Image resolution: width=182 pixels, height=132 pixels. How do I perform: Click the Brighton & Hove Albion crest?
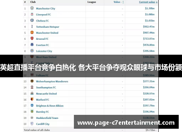click(32, 105)
